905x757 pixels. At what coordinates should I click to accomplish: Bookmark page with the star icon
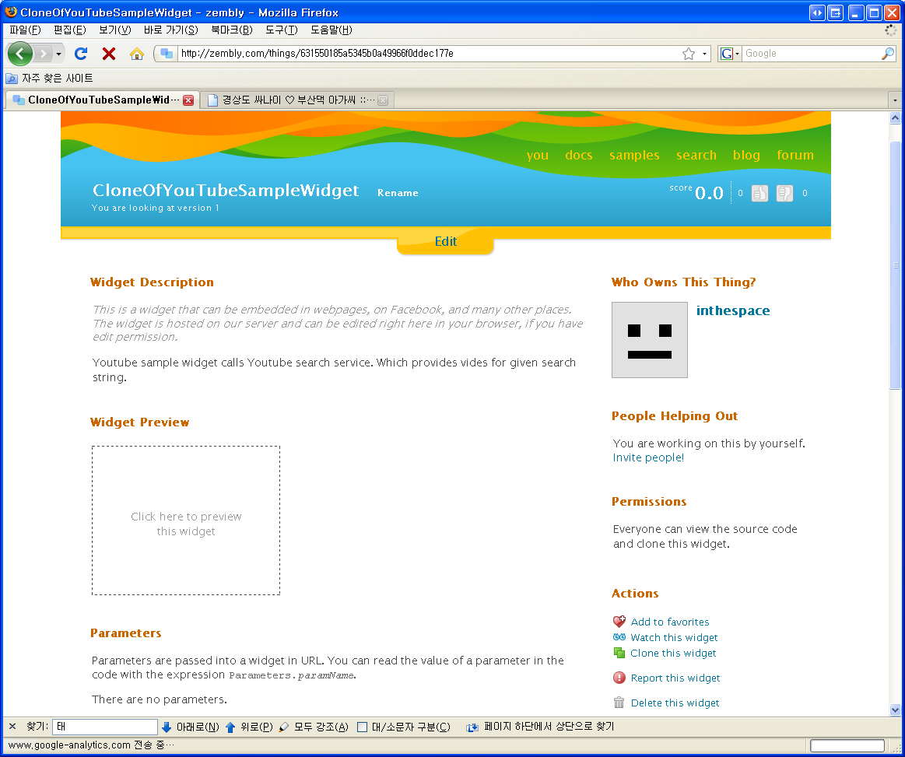click(688, 54)
